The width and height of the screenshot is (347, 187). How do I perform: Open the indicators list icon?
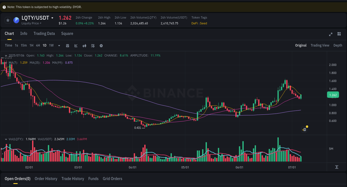93,45
